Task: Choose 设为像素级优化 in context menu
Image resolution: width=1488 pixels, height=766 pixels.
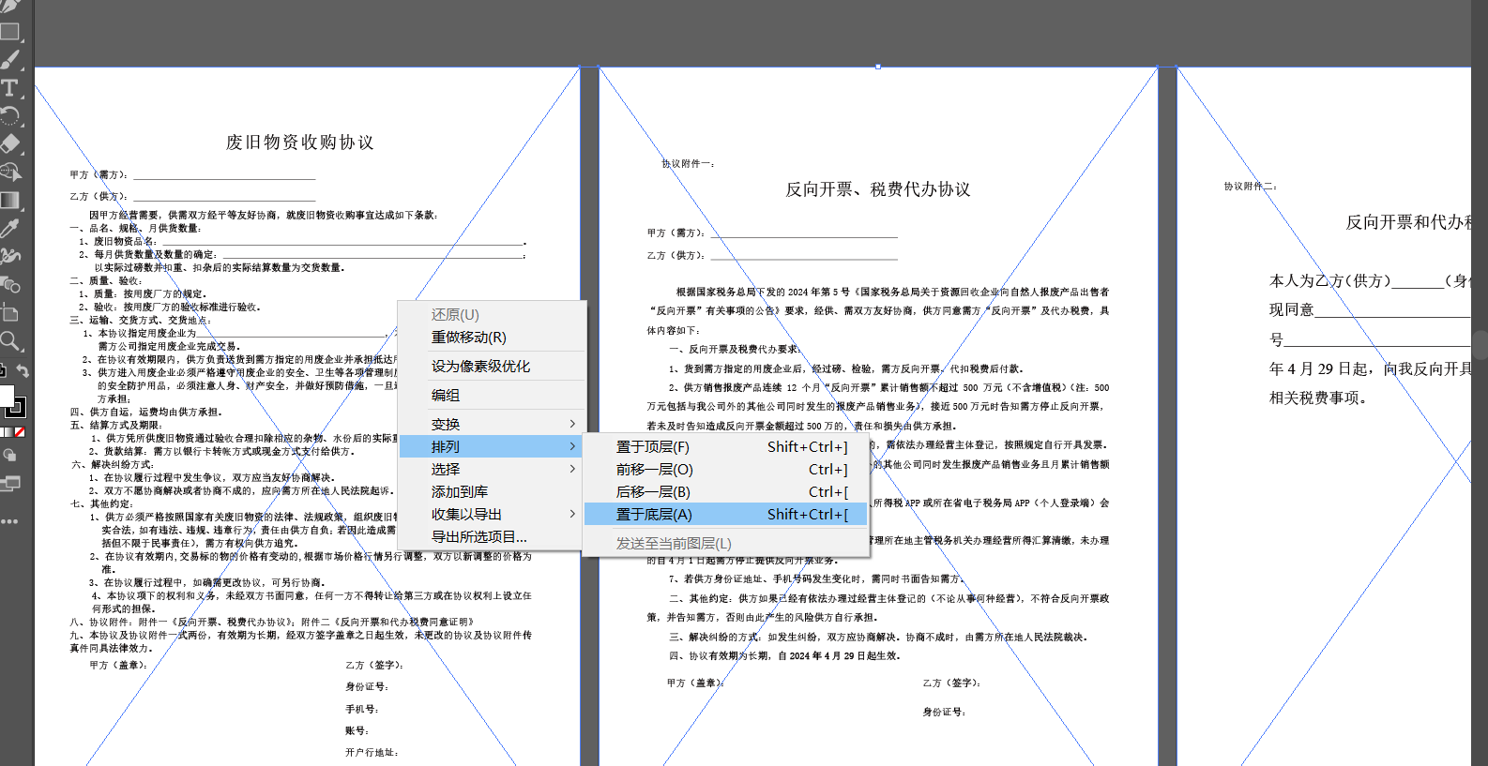Action: point(493,367)
